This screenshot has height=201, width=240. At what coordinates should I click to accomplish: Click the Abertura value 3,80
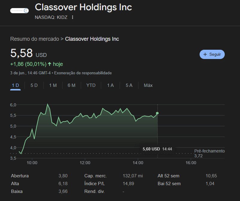[x=63, y=176]
